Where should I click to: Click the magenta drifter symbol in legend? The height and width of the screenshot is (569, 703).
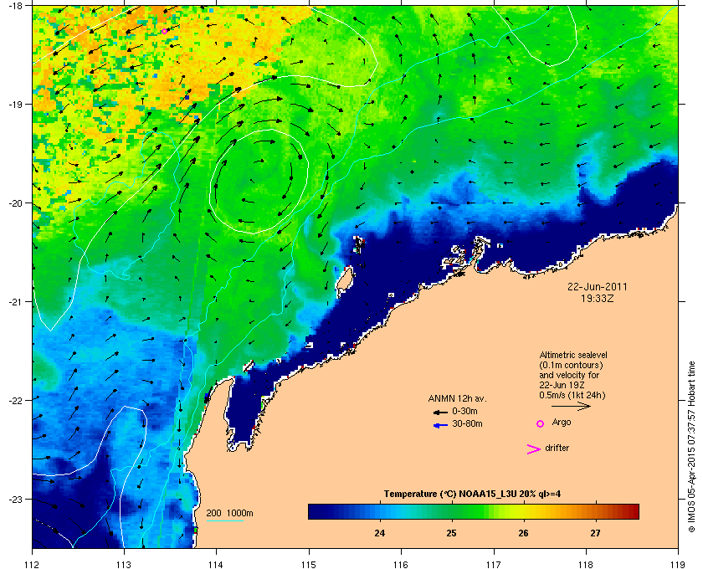[534, 449]
